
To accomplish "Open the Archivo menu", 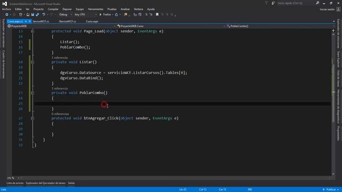I will click(x=6, y=9).
